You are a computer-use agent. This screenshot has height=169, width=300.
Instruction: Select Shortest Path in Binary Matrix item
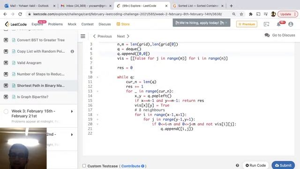pos(41,85)
